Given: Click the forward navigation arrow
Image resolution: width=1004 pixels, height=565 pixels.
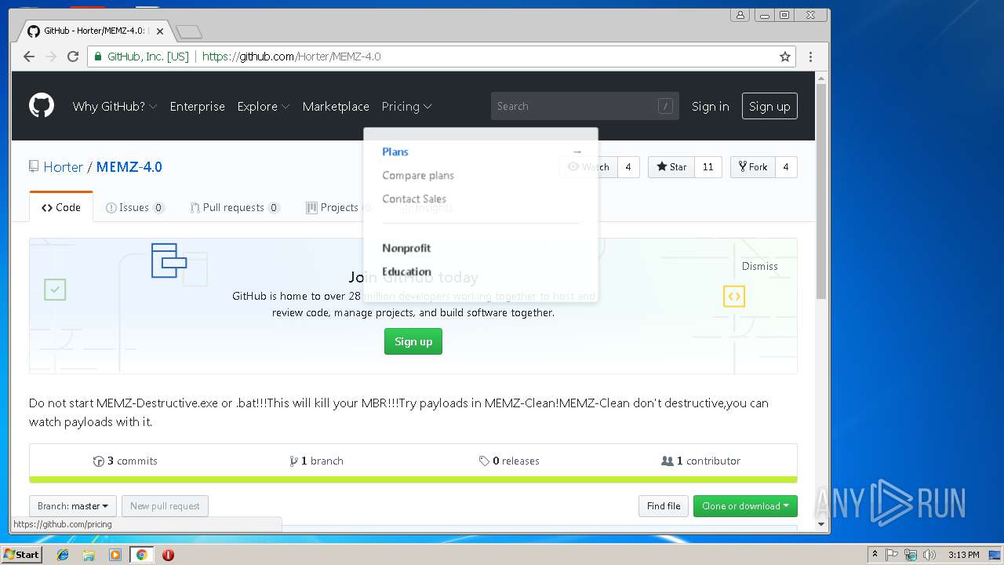Looking at the screenshot, I should click(51, 56).
